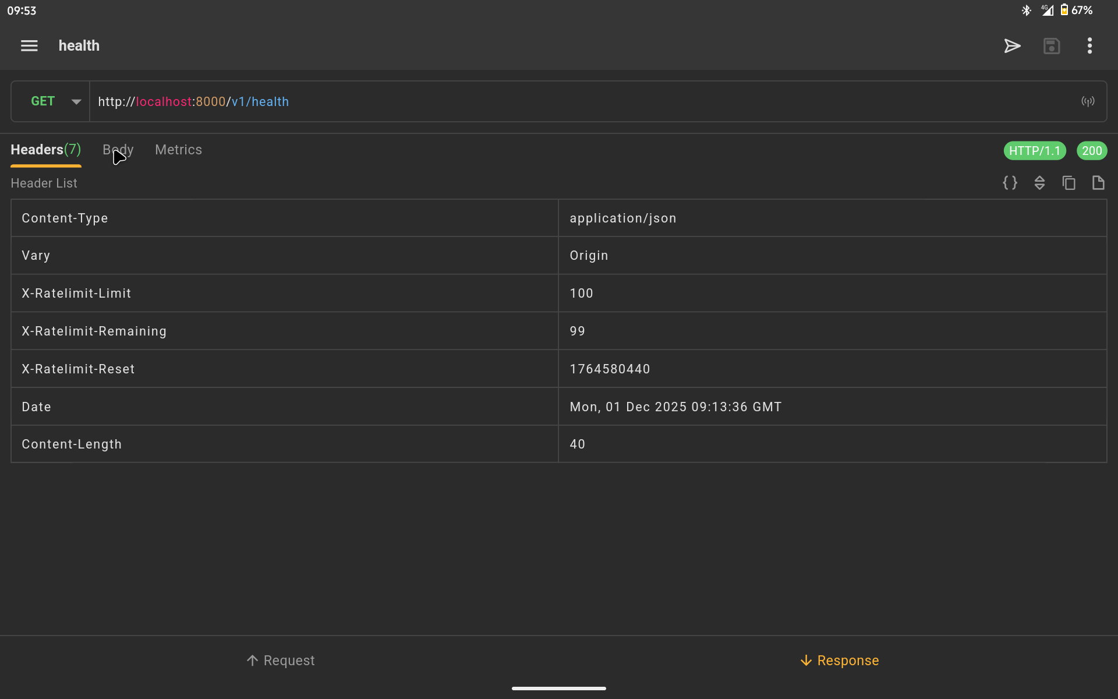The image size is (1118, 699).
Task: Switch to the Request view at bottom
Action: [x=280, y=660]
